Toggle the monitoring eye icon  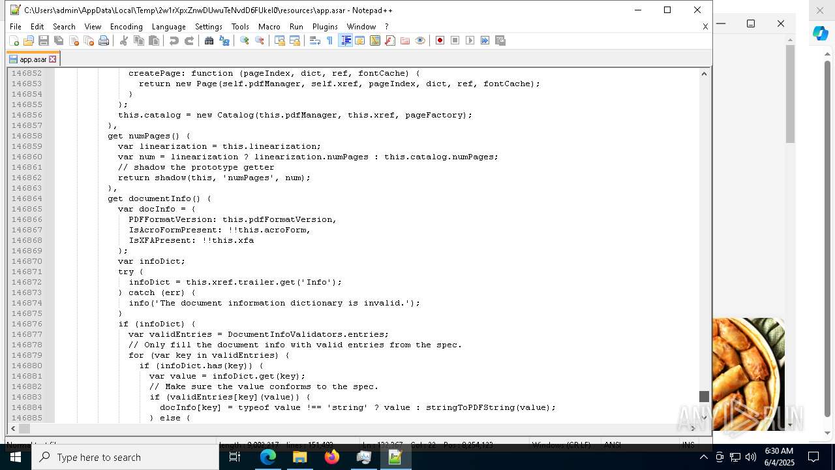[420, 40]
